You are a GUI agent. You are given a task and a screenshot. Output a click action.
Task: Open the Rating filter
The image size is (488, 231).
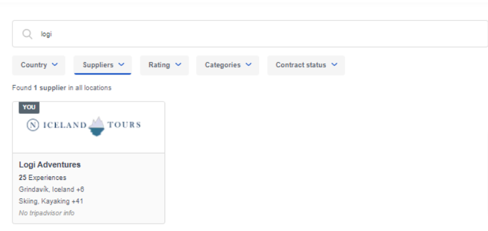coord(165,65)
